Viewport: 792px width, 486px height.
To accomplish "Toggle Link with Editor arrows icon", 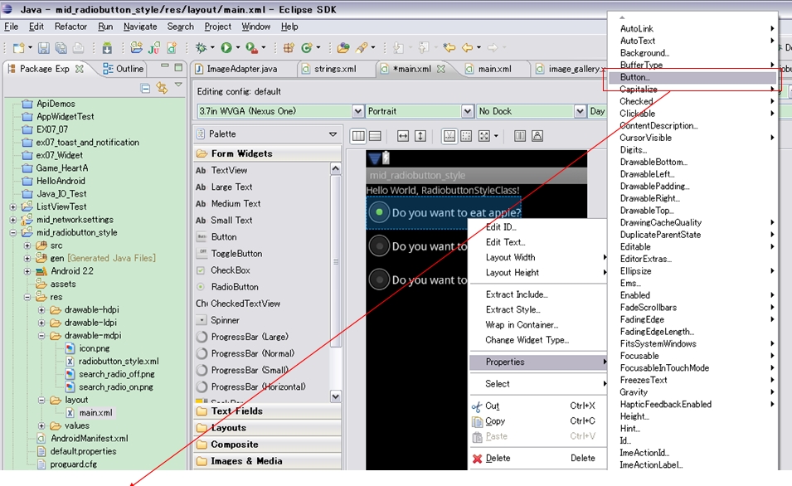I will tap(162, 87).
